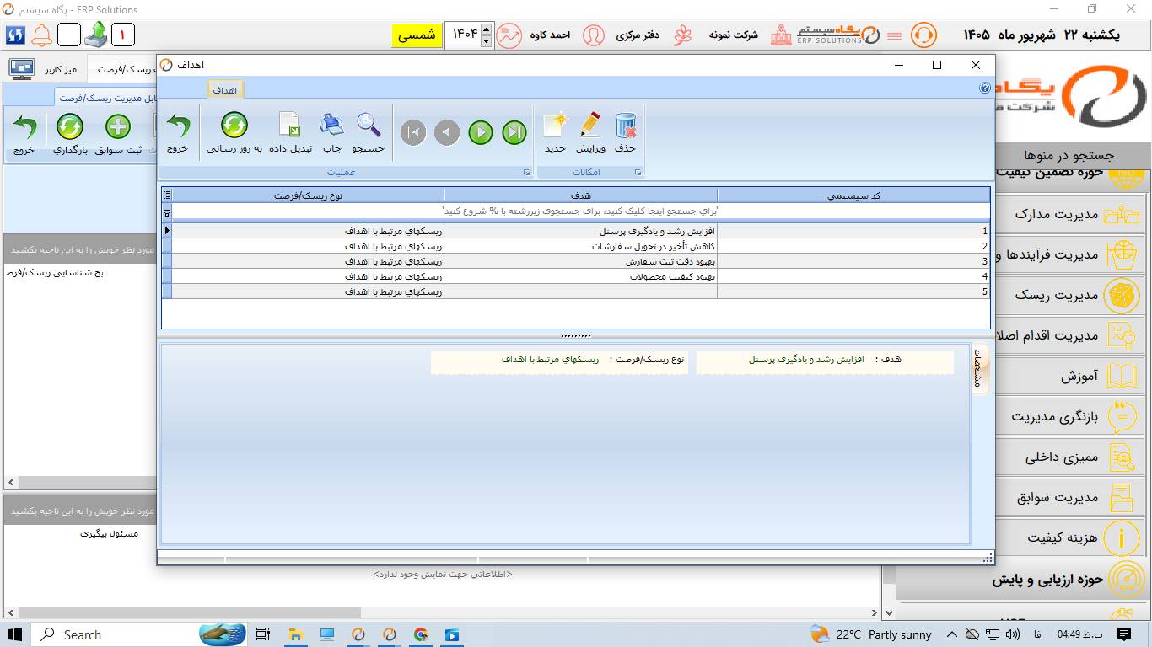The width and height of the screenshot is (1152, 647).
Task: Go to the last record with green arrow
Action: (514, 132)
